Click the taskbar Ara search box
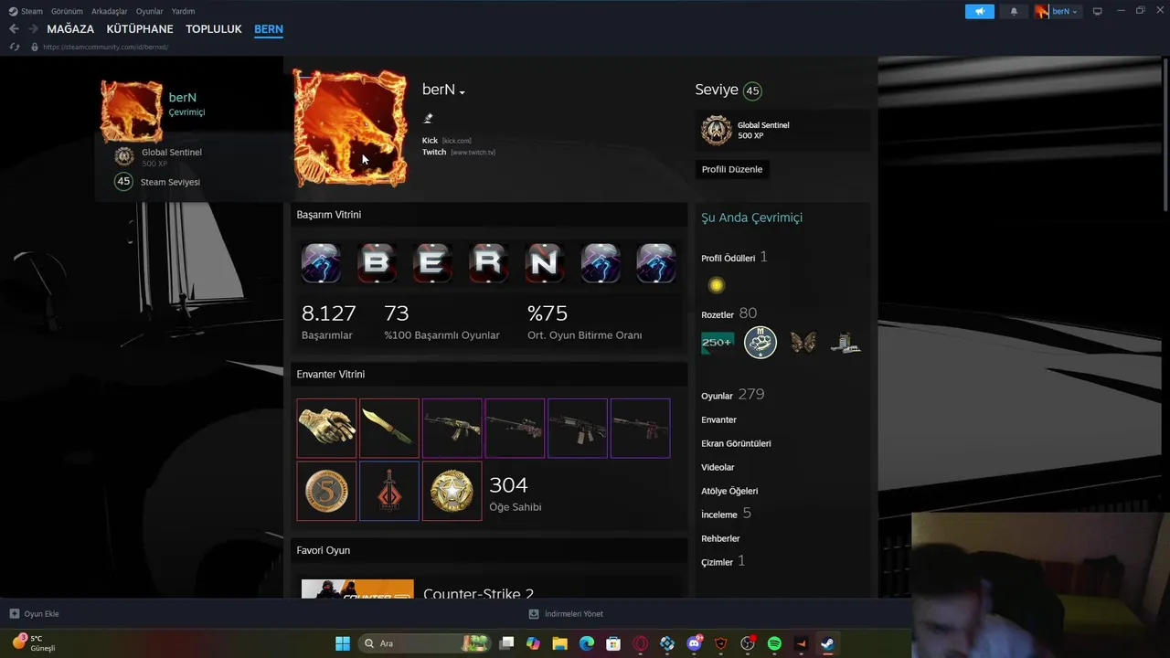 point(425,643)
